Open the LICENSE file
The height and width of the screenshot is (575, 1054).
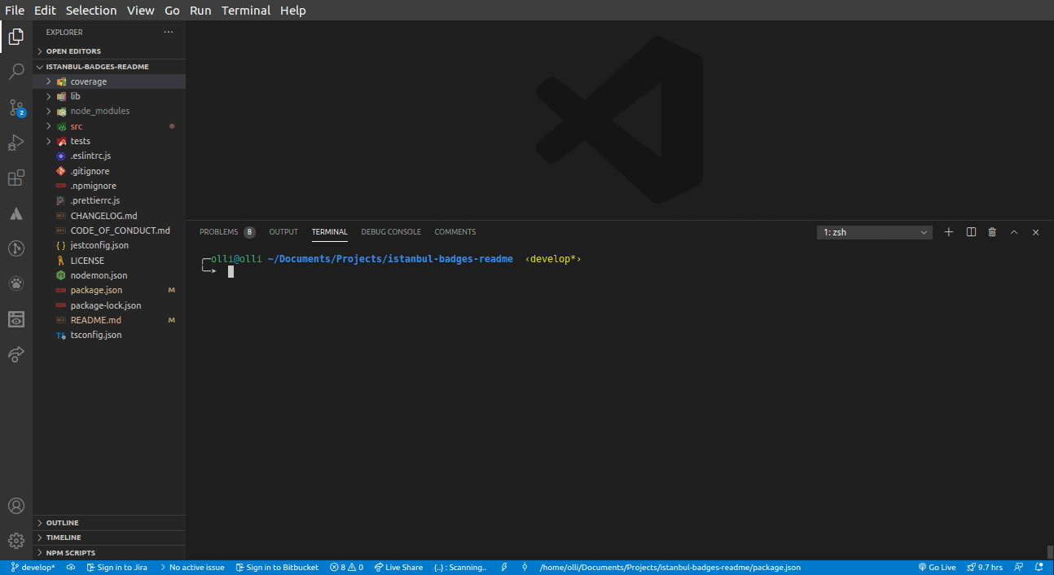[109, 261]
